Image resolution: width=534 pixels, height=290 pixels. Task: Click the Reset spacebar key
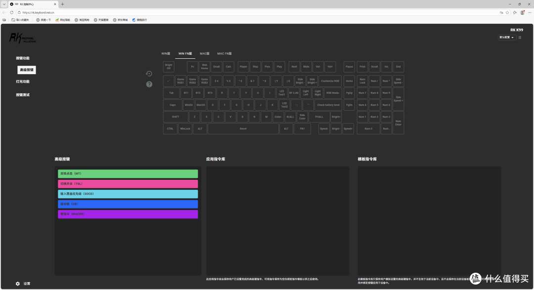coord(243,128)
